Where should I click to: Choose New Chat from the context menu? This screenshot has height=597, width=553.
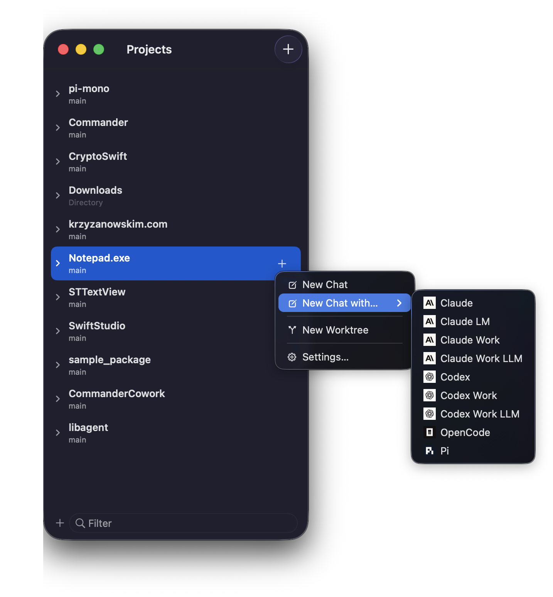click(x=325, y=284)
